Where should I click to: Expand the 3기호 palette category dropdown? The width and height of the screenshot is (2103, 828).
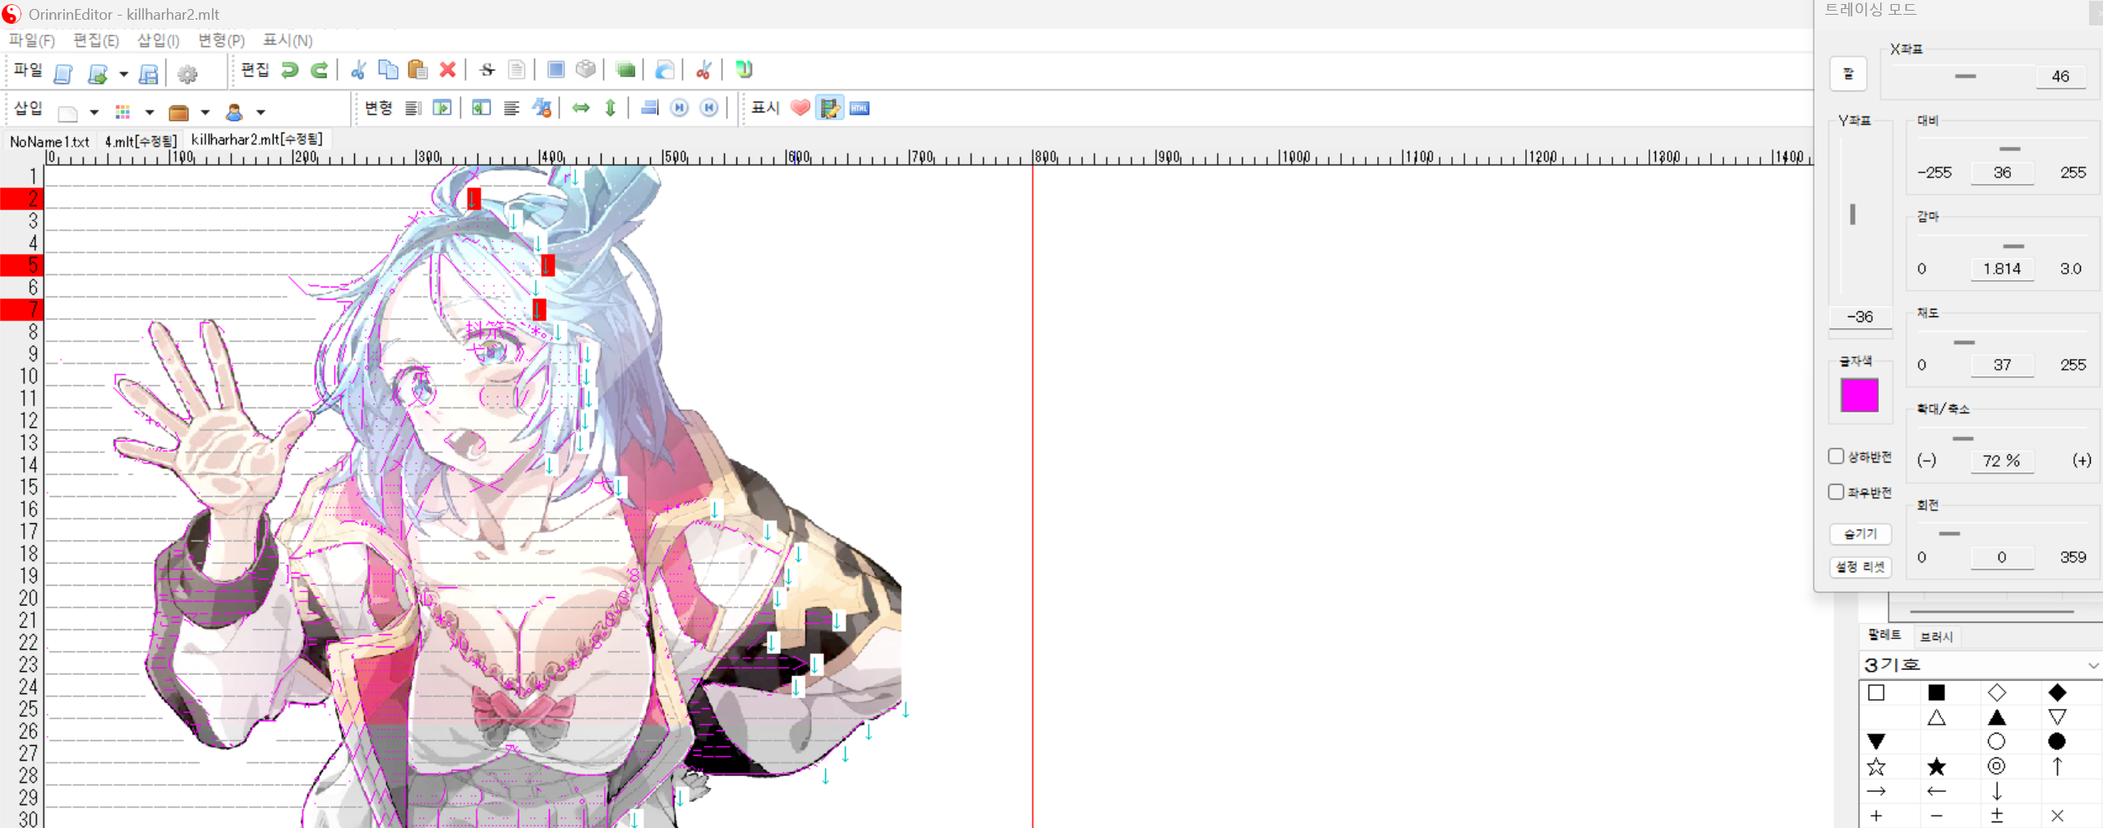coord(2092,665)
